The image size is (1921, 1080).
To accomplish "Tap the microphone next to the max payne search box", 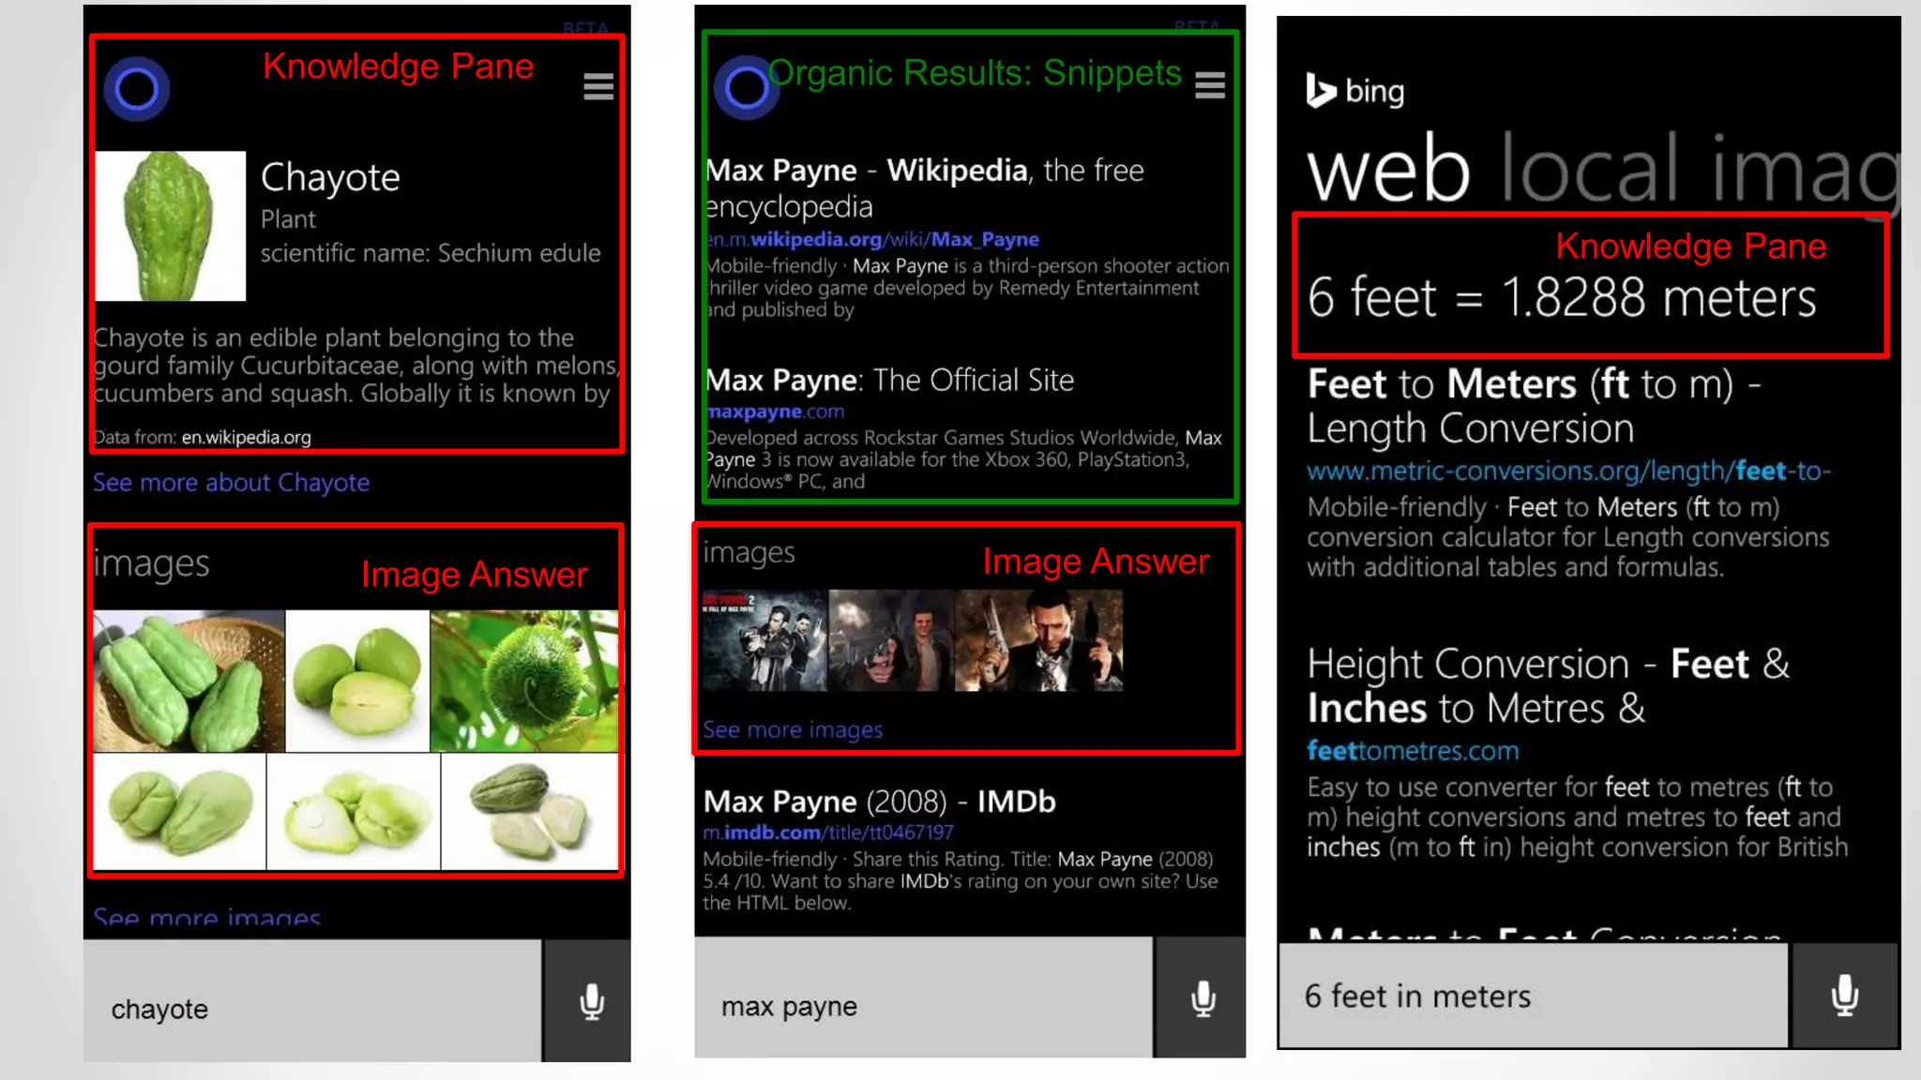I will (1202, 998).
